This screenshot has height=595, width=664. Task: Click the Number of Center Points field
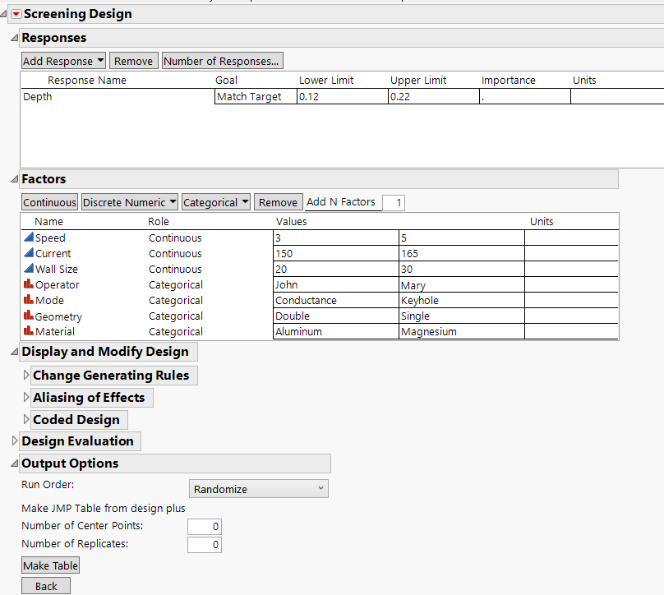pos(204,526)
